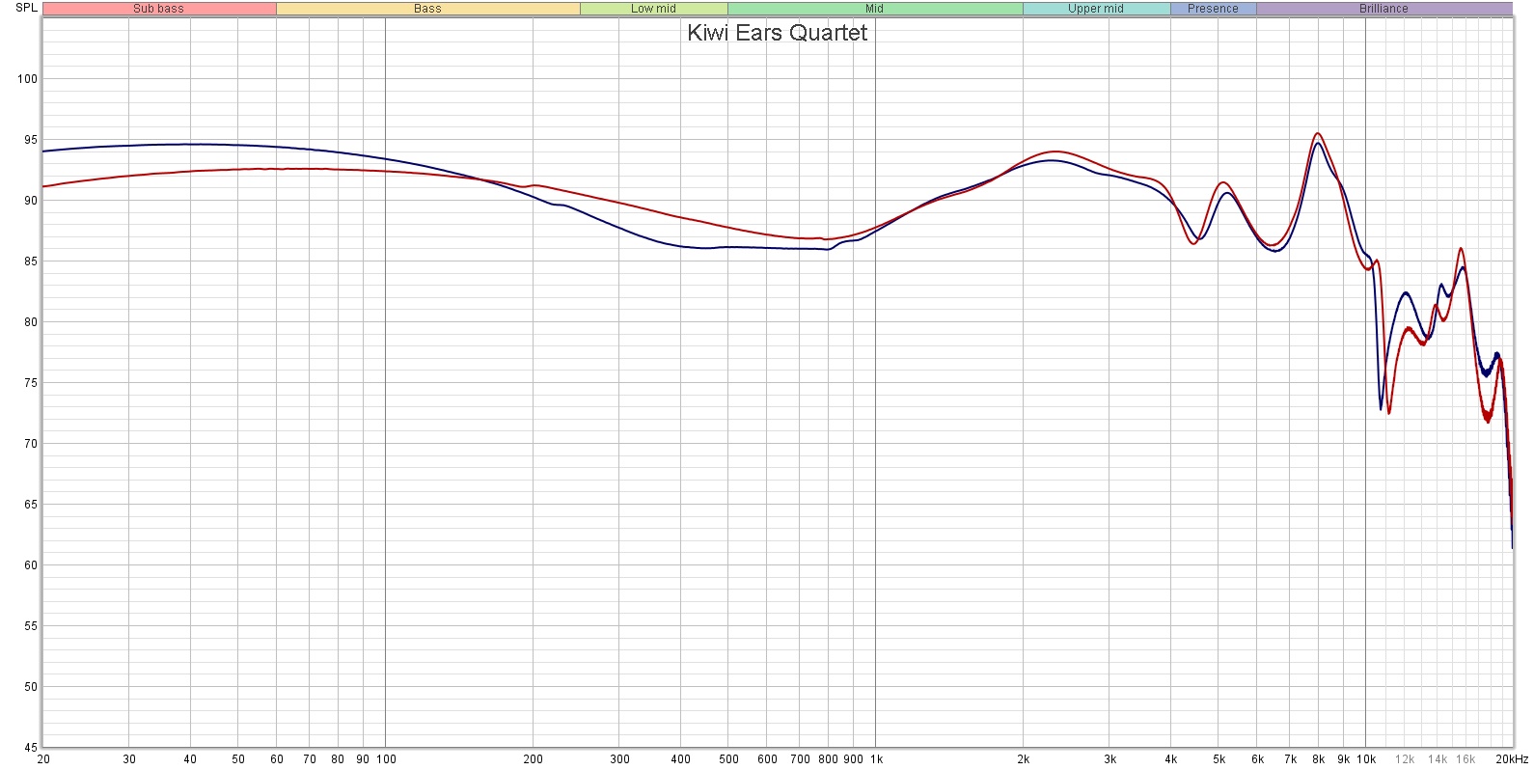Click the Sub bass band label
1534x770 pixels.
pyautogui.click(x=158, y=9)
